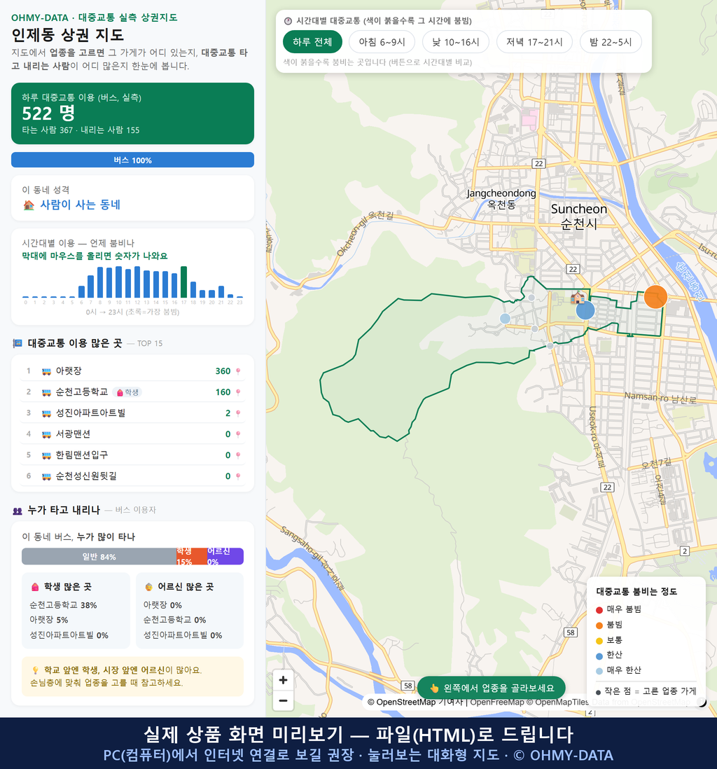
Task: Locate 아랫장 via its pin icon
Action: [238, 371]
